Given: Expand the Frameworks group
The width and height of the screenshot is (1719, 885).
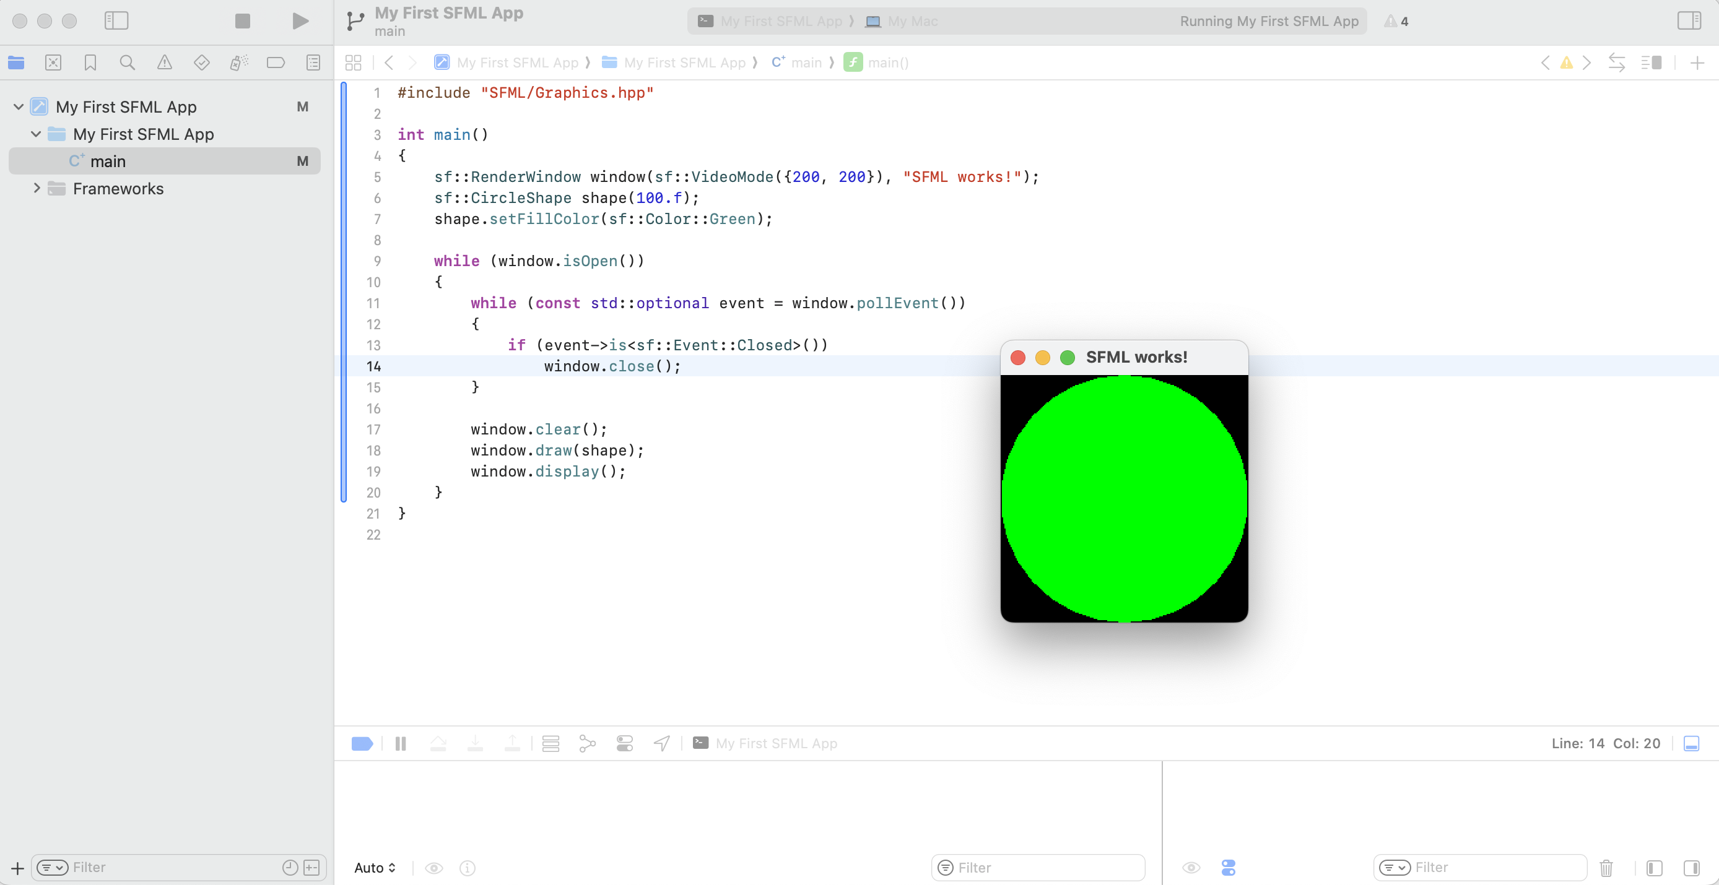Looking at the screenshot, I should coord(37,188).
